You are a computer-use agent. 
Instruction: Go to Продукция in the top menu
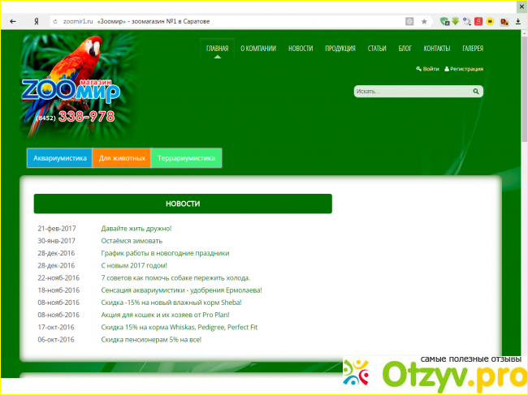coord(340,49)
